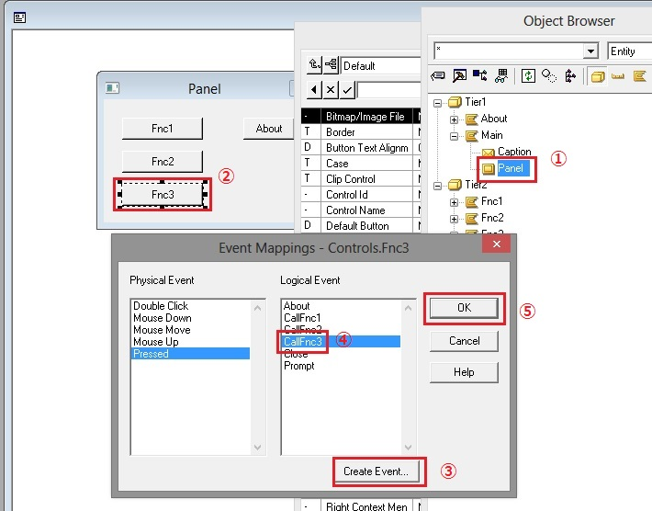Open the Default combo box in property sheet
Viewport: 652px width, 511px height.
(x=381, y=66)
